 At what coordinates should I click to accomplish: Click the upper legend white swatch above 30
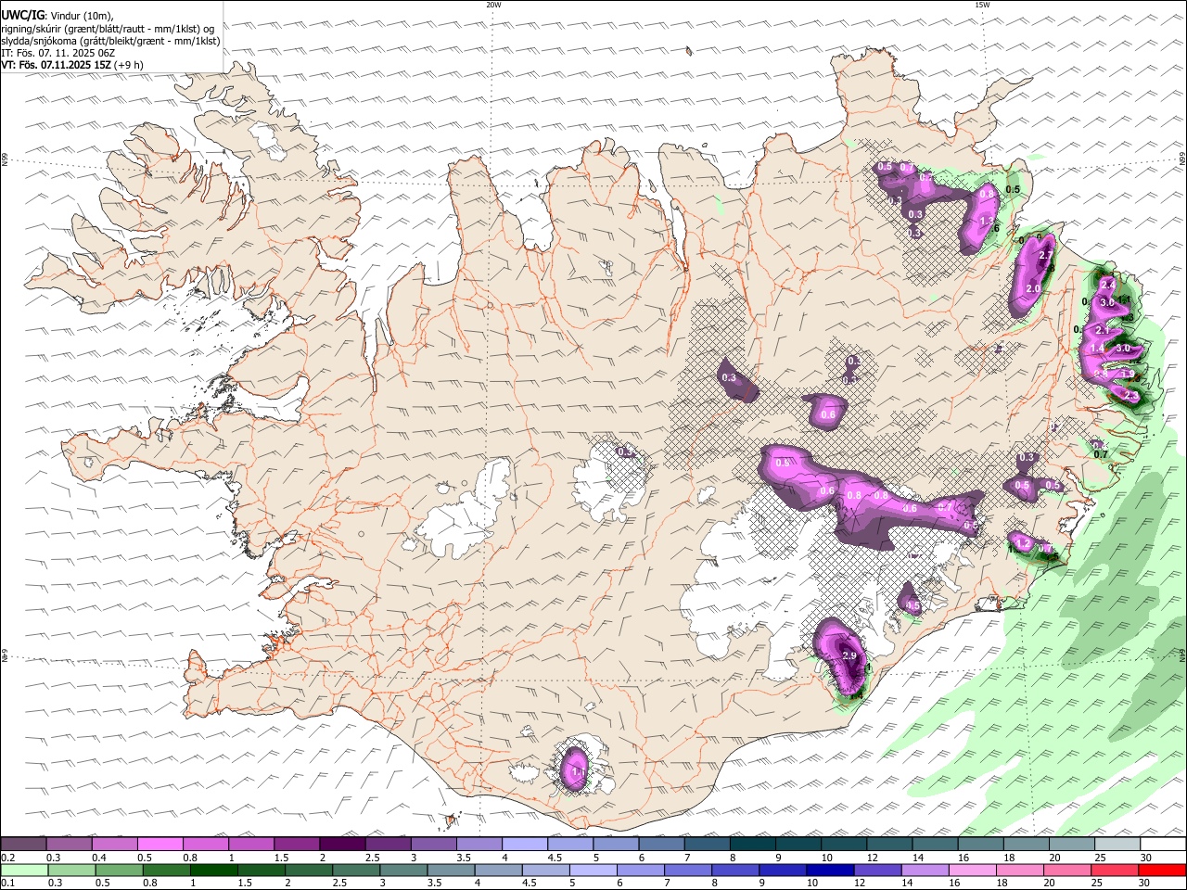(x=1163, y=845)
